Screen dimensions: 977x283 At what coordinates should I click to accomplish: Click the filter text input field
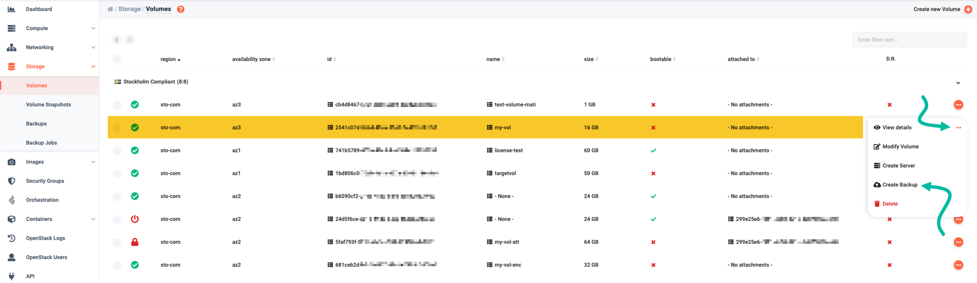pos(910,40)
